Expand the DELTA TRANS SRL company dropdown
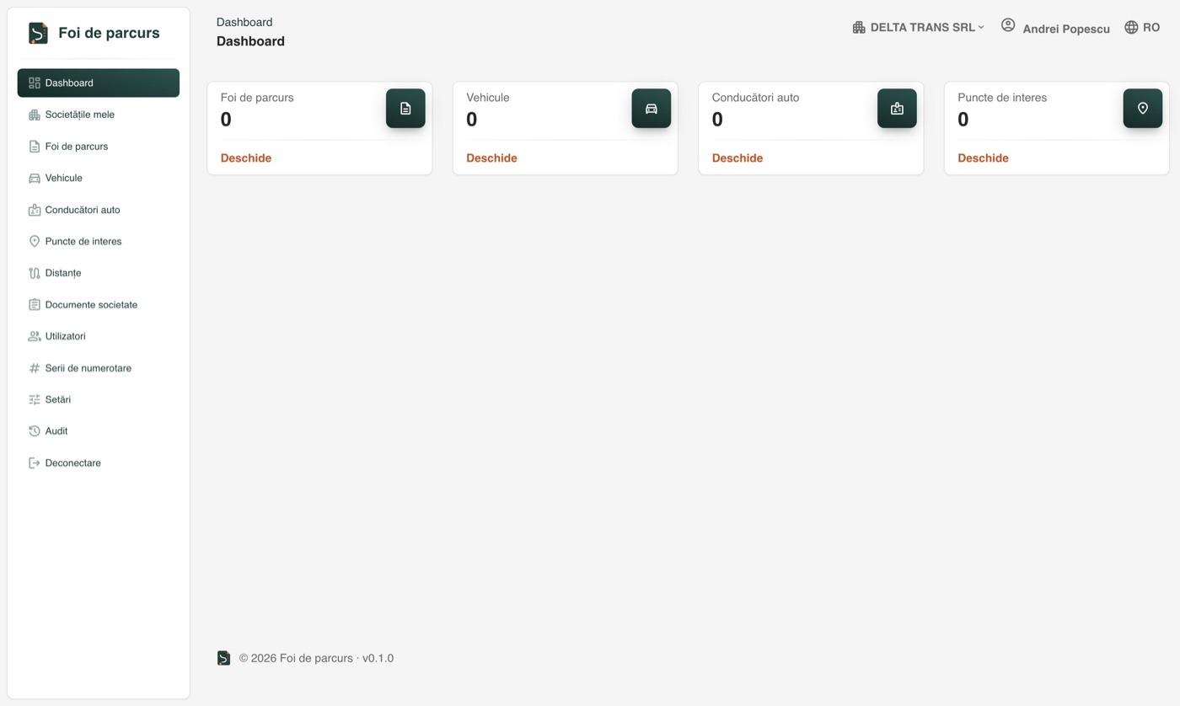The width and height of the screenshot is (1180, 706). [918, 28]
